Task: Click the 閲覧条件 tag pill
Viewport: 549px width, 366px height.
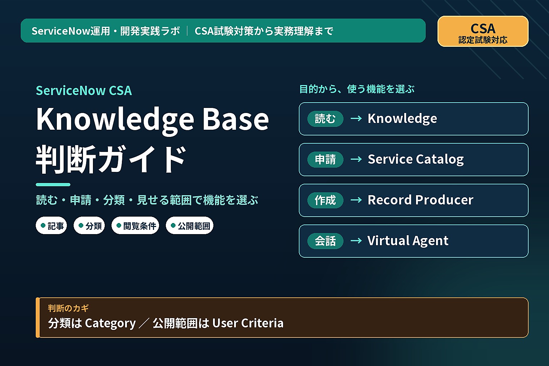Action: 135,226
